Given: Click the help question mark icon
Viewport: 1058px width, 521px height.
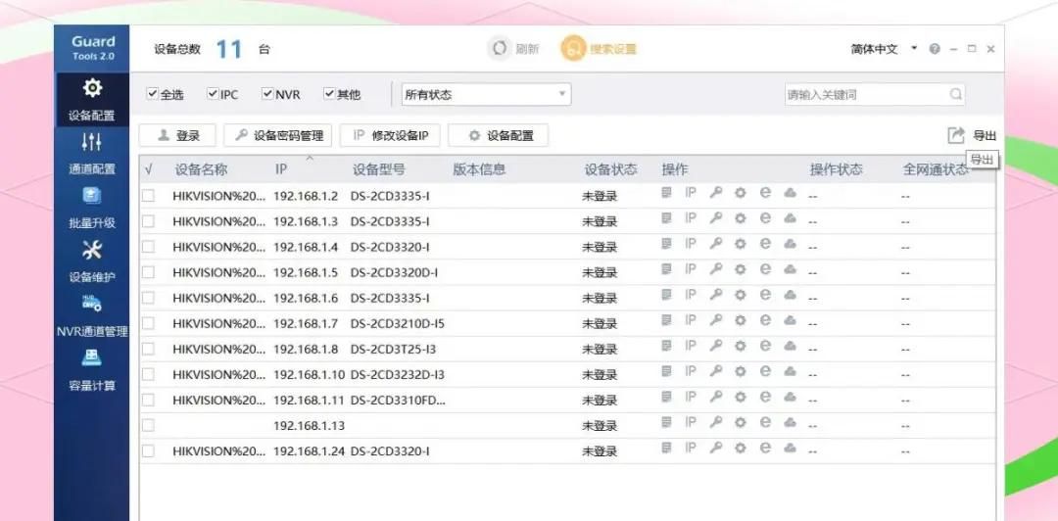Looking at the screenshot, I should (x=935, y=49).
